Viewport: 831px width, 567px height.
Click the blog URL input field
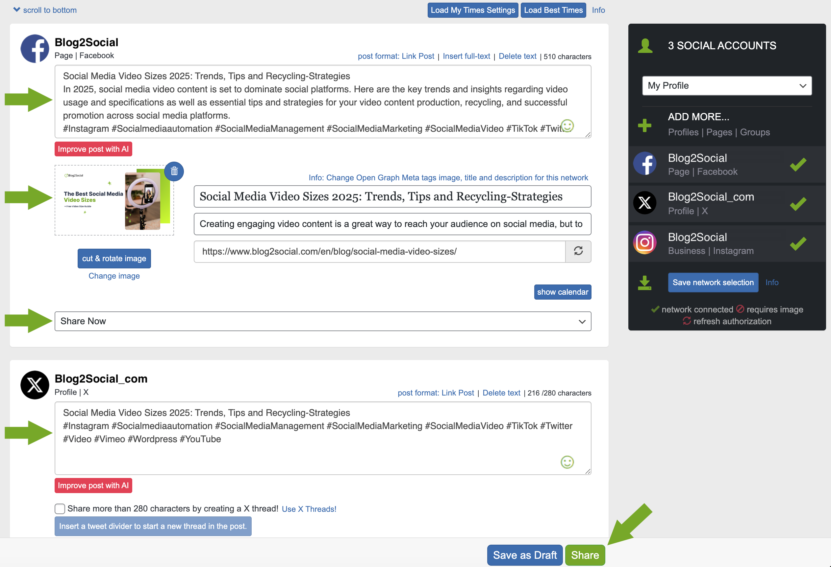(379, 251)
